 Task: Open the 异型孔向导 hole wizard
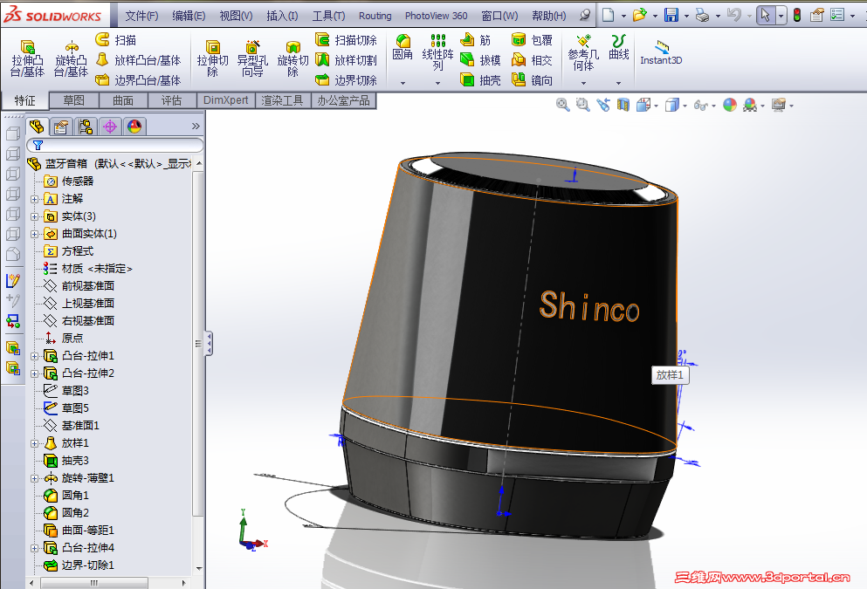tap(252, 59)
